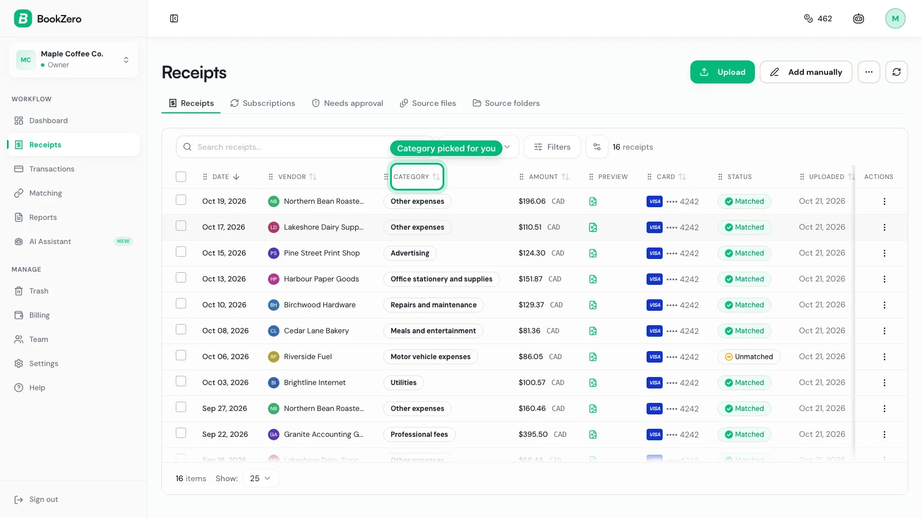The image size is (922, 518).
Task: Open the Source folders tab
Action: click(x=507, y=103)
